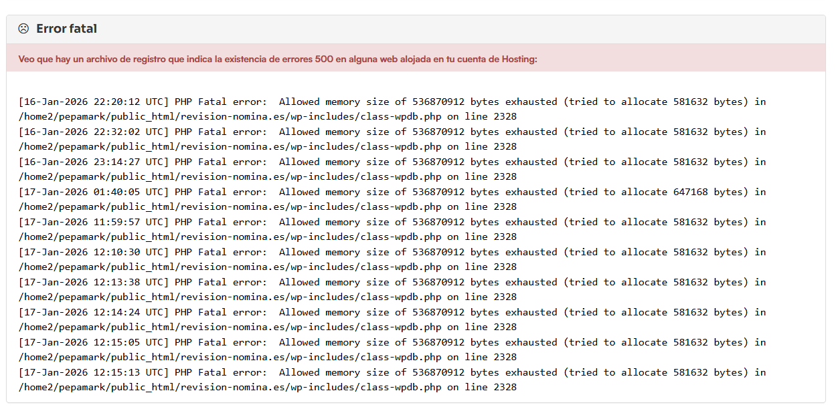Click the 17-Jan-2026 12:13:38 log timestamp
Image resolution: width=836 pixels, height=411 pixels.
point(94,283)
